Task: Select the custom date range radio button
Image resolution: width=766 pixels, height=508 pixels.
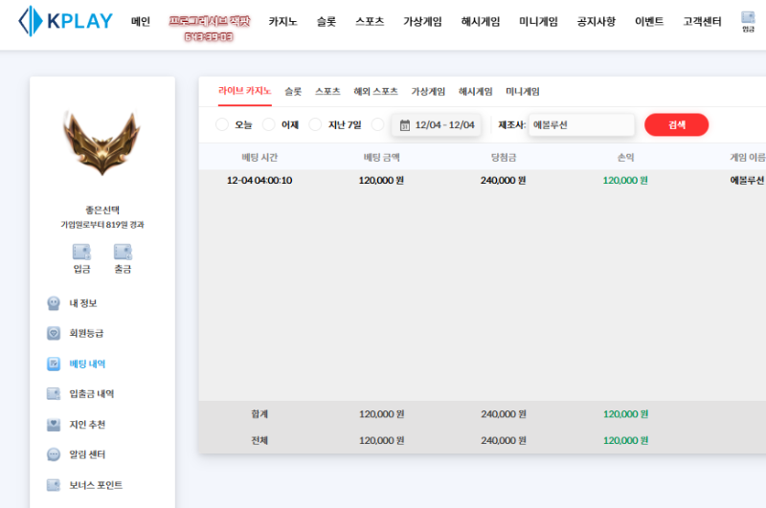Action: [x=377, y=124]
